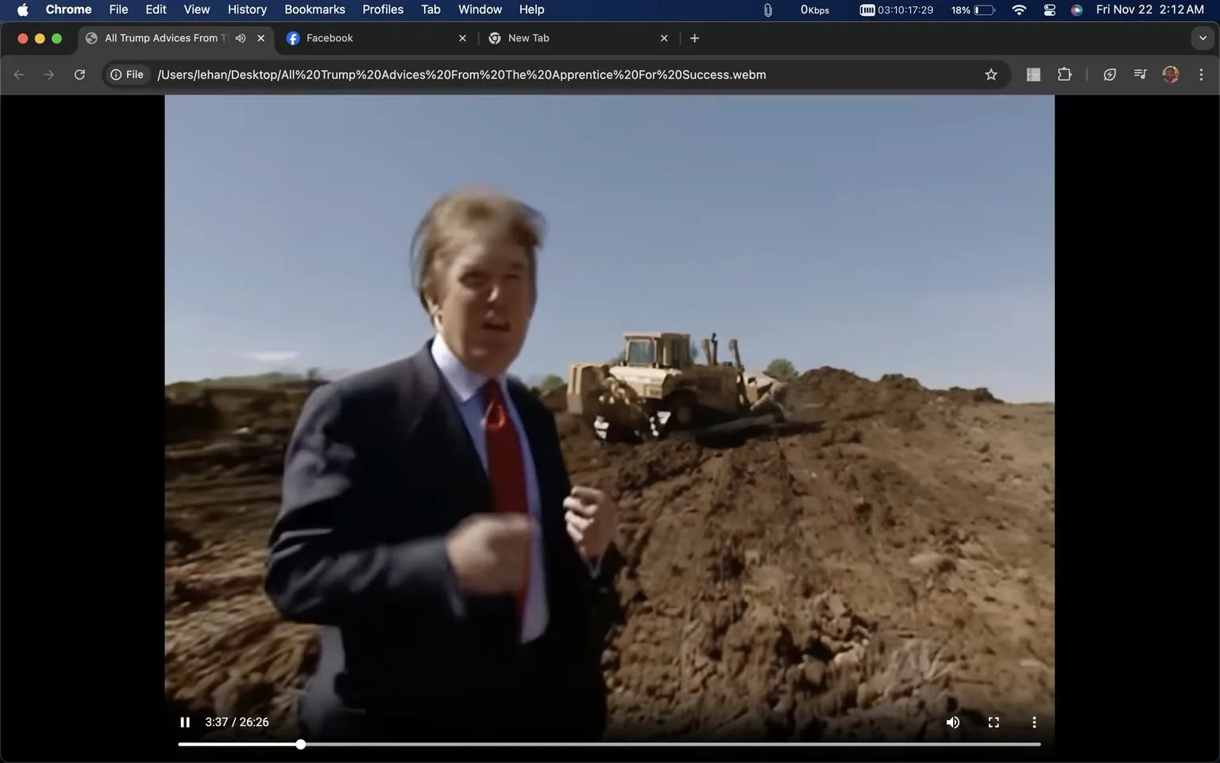The width and height of the screenshot is (1220, 763).
Task: Click the back navigation arrow
Action: 18,74
